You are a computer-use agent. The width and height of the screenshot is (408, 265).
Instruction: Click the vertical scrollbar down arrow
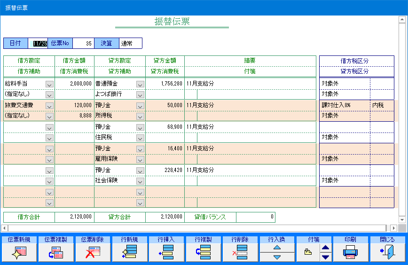tap(402, 219)
